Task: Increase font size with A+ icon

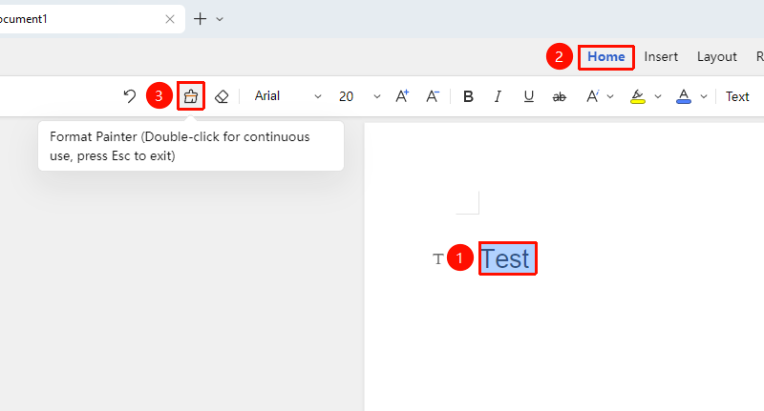Action: (402, 96)
